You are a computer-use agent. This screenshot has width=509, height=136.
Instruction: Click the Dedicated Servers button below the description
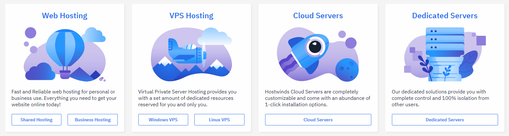tap(445, 120)
